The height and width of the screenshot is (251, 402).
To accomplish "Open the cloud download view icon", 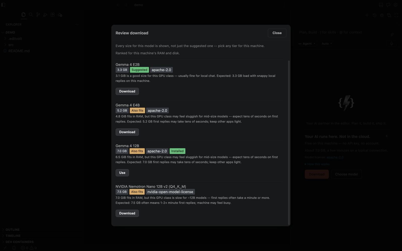I will click(x=60, y=15).
